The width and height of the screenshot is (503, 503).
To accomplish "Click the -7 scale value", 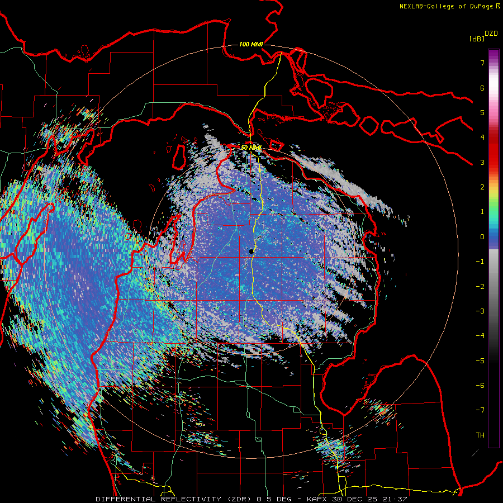I will [480, 410].
